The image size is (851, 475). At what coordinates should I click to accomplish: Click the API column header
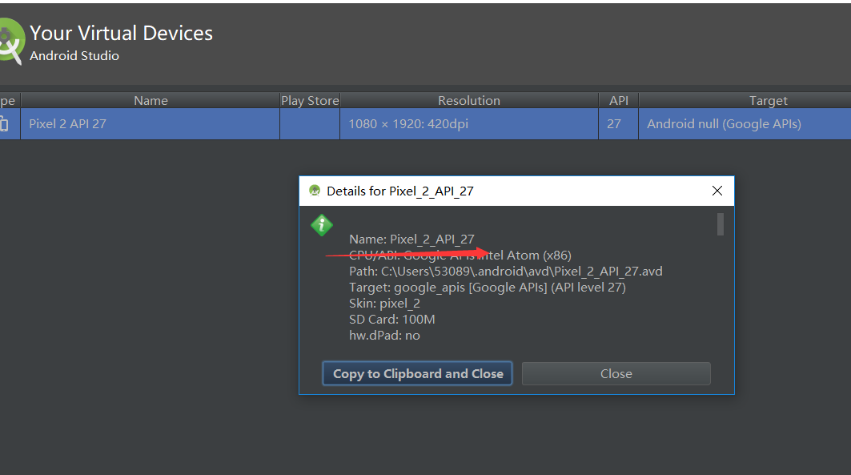click(618, 100)
